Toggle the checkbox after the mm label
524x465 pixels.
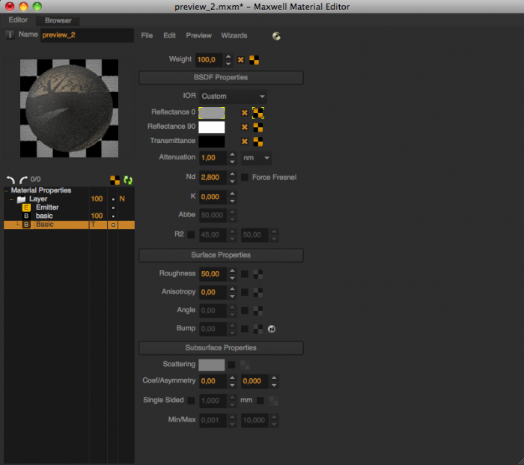pos(261,401)
